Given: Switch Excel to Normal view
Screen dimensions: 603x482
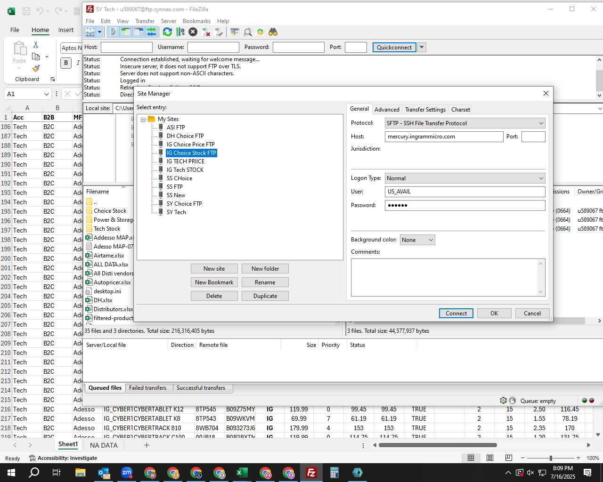Looking at the screenshot, I should [471, 458].
